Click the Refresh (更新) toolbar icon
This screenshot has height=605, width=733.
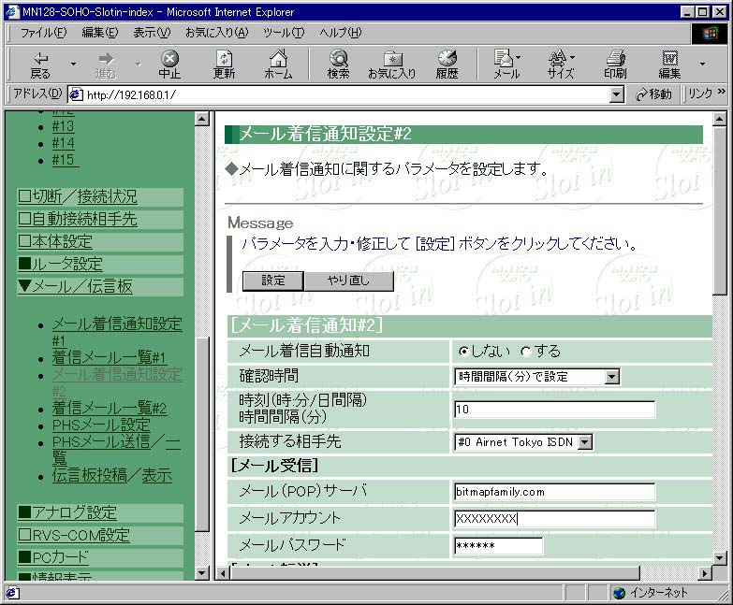click(x=224, y=64)
